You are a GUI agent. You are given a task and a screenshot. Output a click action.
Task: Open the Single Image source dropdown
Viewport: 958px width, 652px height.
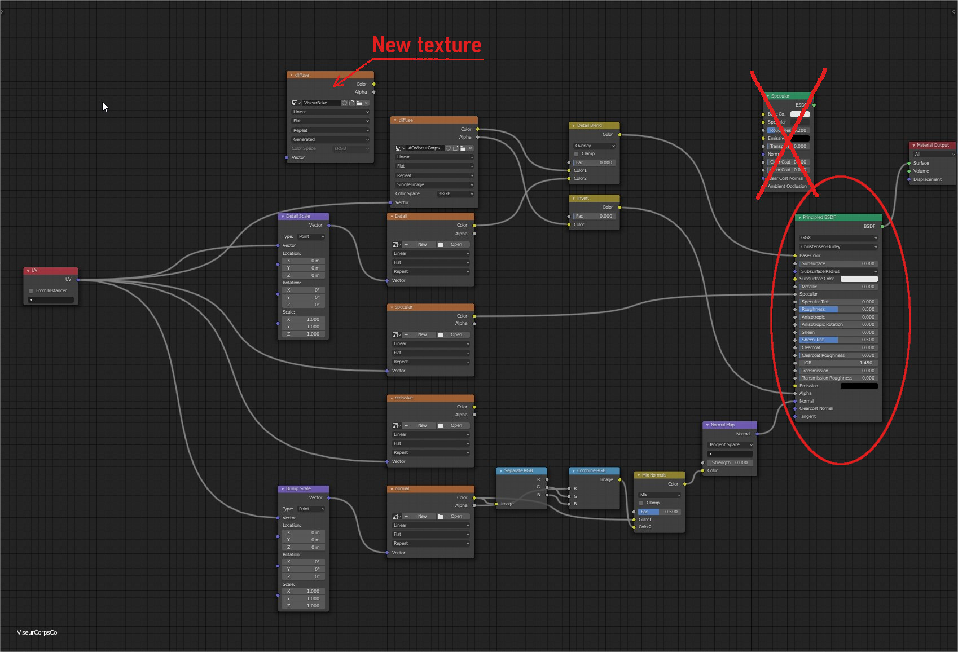[x=434, y=185]
